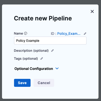Place cursor after 'Example' in Name box
This screenshot has height=101, width=101.
[x=39, y=41]
